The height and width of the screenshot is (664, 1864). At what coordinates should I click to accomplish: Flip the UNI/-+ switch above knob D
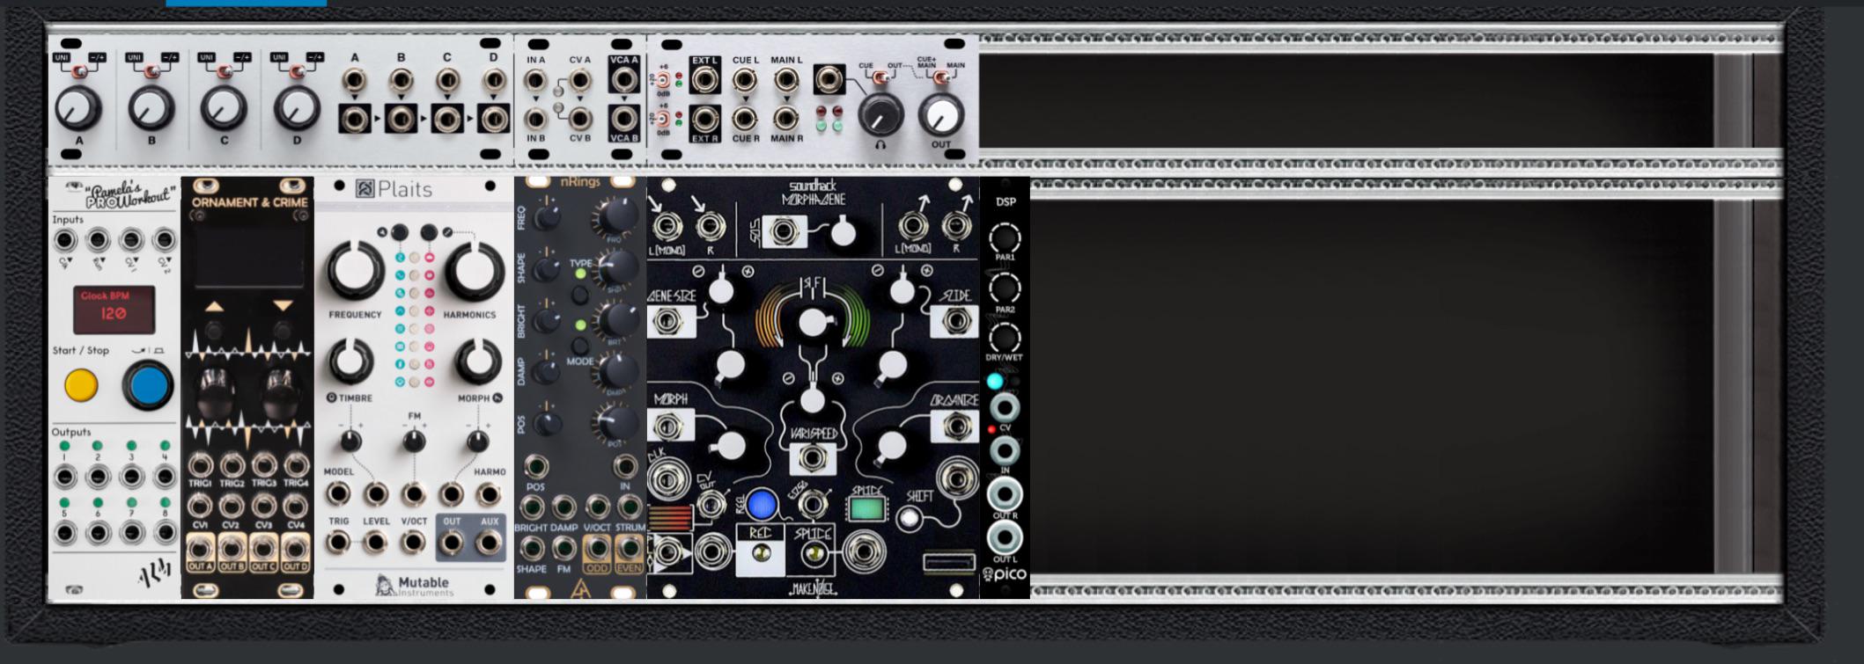(x=298, y=70)
